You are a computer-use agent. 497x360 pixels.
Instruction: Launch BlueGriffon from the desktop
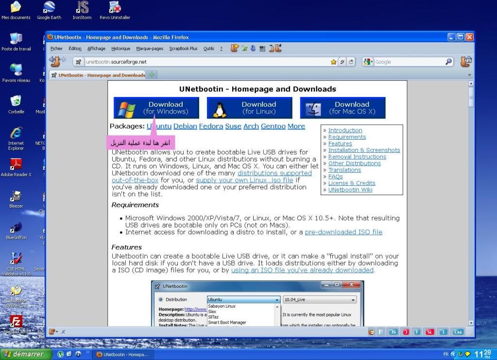click(16, 230)
